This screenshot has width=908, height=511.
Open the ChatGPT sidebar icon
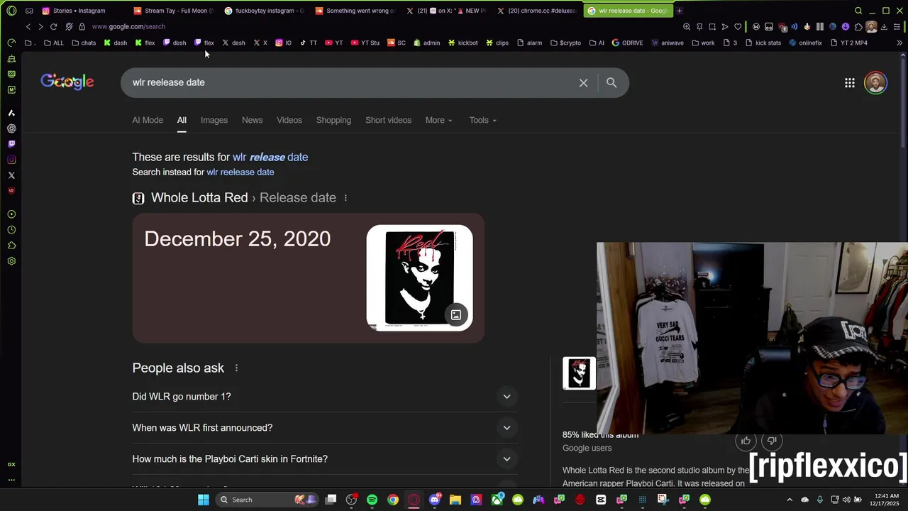coord(11,128)
